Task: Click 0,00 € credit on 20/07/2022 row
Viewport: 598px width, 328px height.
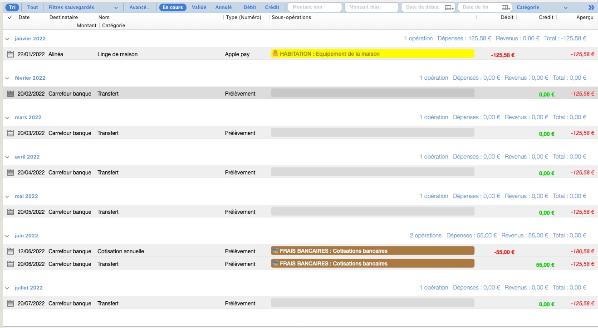Action: coord(547,304)
